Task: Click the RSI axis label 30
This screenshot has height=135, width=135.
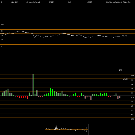Action: [2, 40]
